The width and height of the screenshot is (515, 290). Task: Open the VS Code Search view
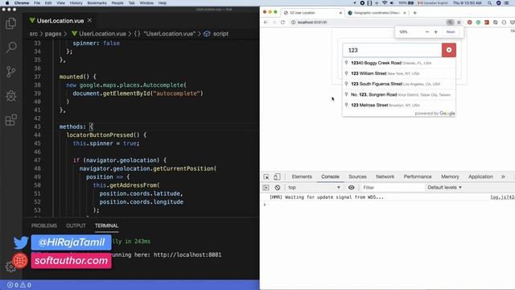[x=11, y=48]
